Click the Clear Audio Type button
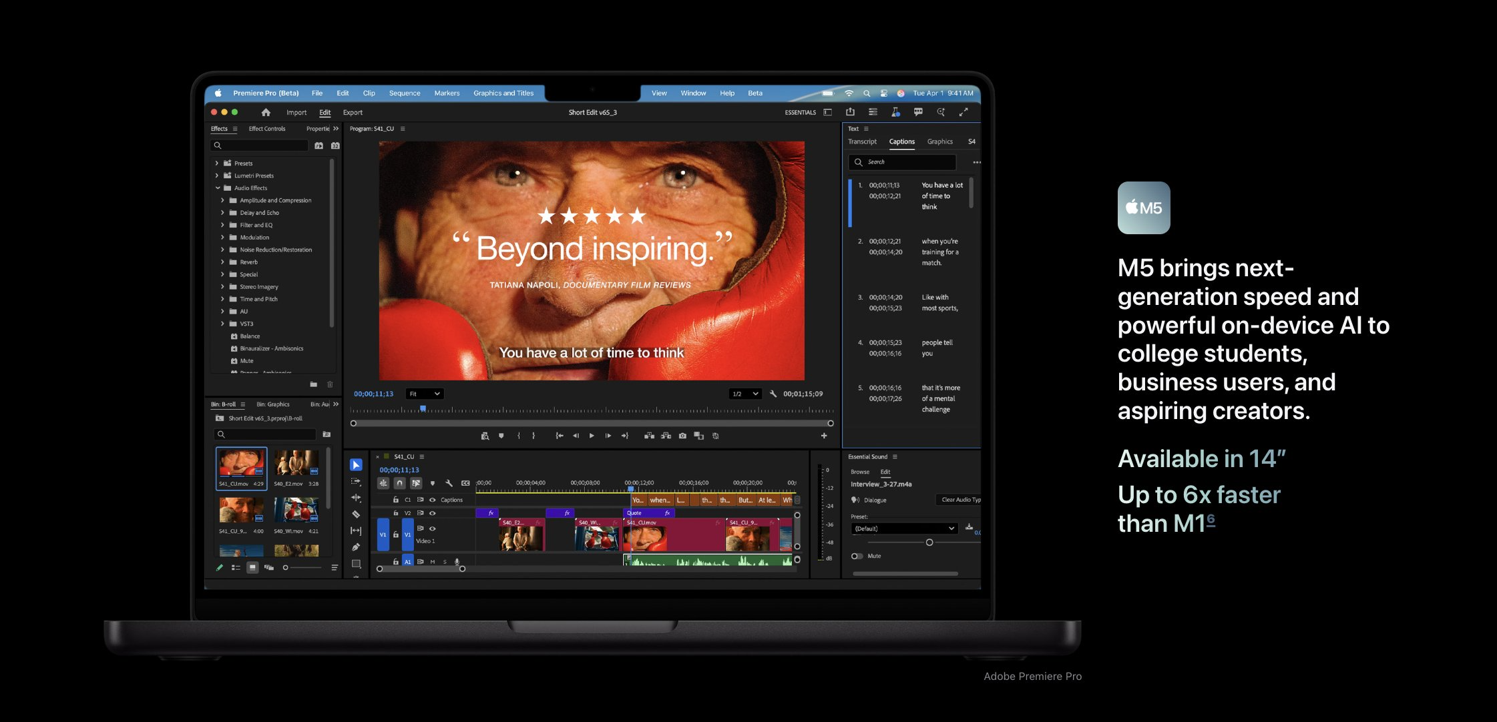Image resolution: width=1497 pixels, height=722 pixels. (x=960, y=500)
